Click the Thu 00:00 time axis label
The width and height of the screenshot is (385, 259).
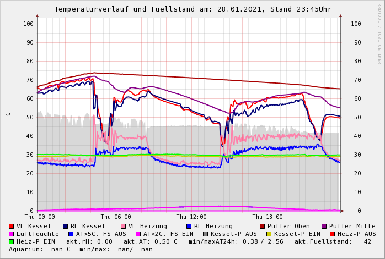40,217
